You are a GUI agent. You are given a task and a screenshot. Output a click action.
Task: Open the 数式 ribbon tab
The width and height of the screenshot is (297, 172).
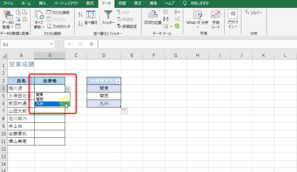tap(90, 3)
